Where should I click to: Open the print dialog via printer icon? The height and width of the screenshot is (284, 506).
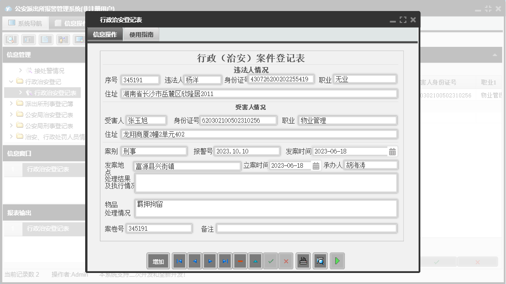[302, 261]
